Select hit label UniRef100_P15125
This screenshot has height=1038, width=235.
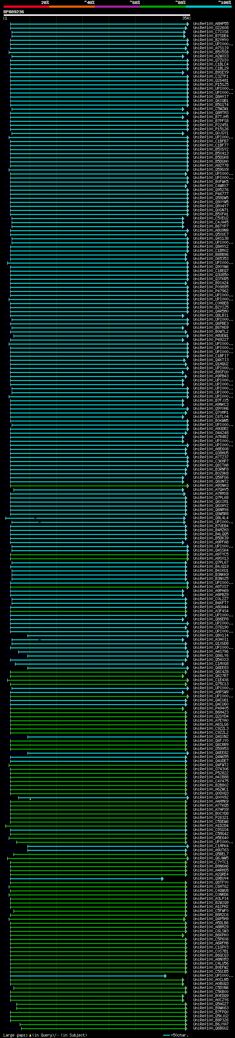click(211, 85)
